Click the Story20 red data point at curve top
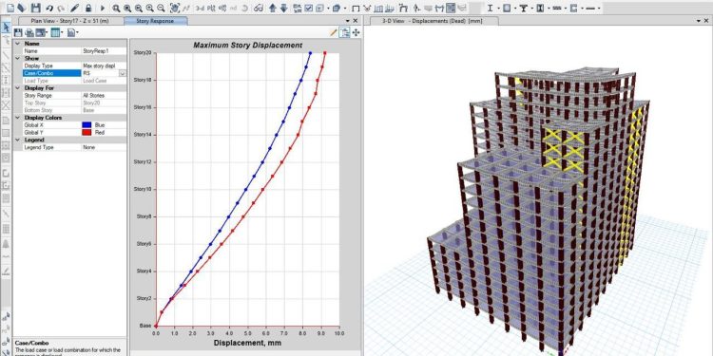The width and height of the screenshot is (713, 356). pyautogui.click(x=325, y=53)
